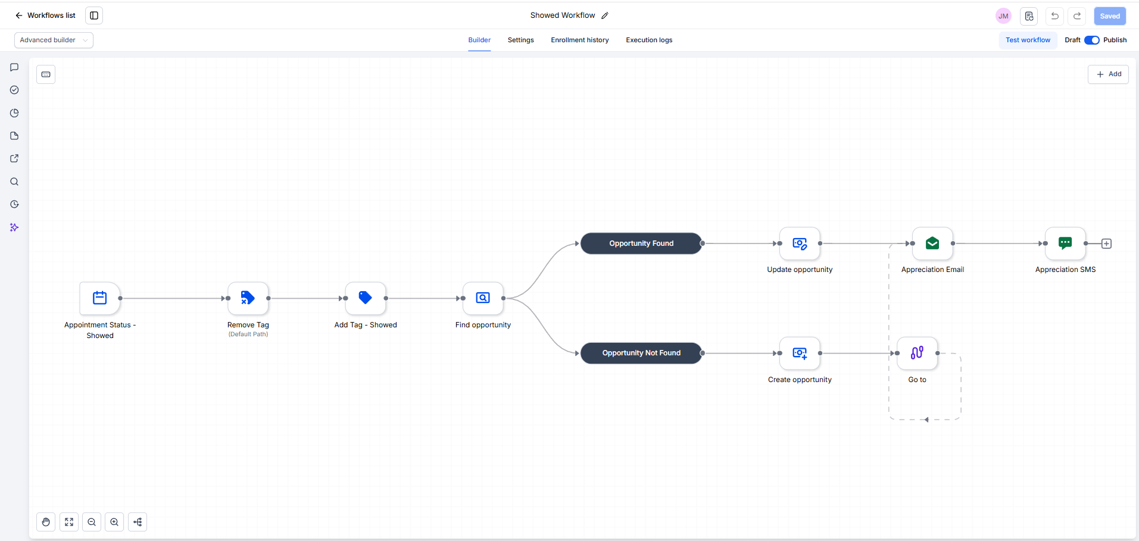Expand the Advanced builder dropdown

tap(54, 40)
